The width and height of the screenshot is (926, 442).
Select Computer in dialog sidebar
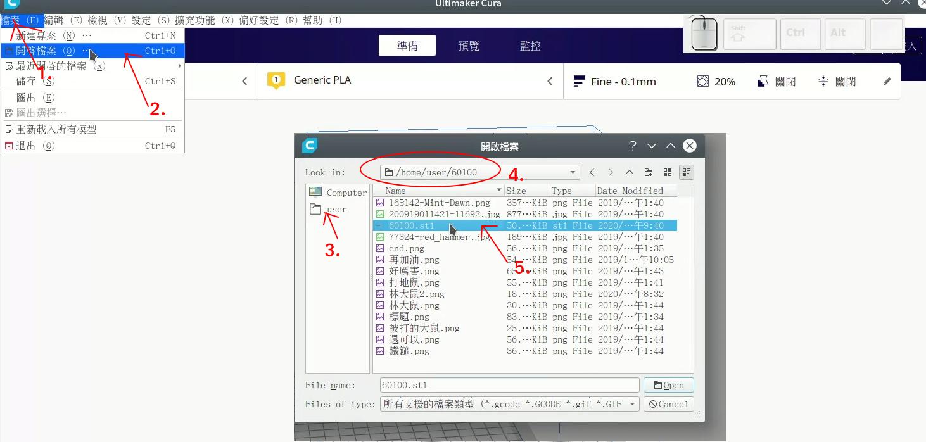(338, 193)
